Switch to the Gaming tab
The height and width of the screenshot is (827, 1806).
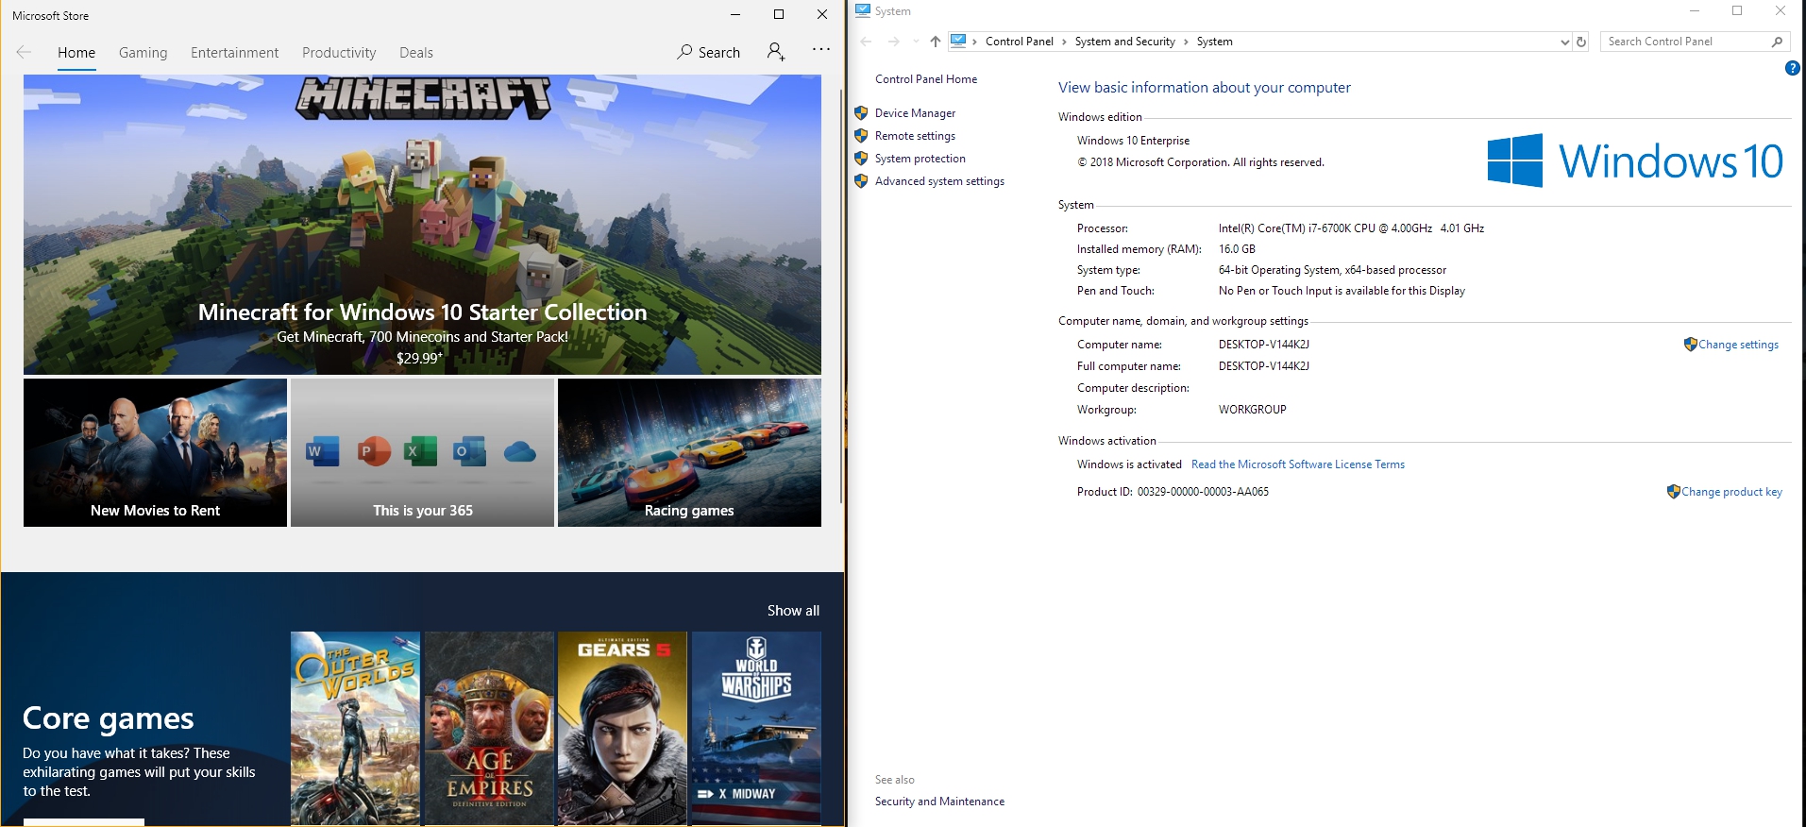pos(143,53)
